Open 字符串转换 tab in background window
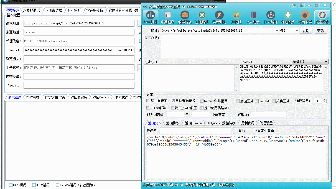The image size is (336, 189). click(95, 10)
